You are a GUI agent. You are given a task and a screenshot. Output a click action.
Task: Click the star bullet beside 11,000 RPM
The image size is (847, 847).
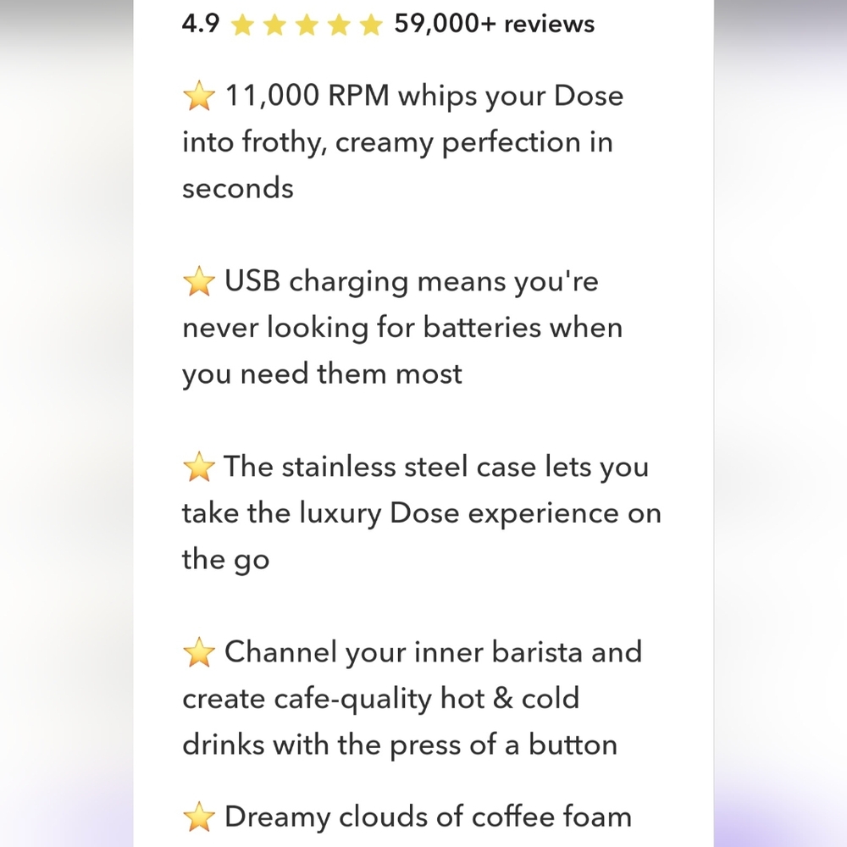coord(199,96)
